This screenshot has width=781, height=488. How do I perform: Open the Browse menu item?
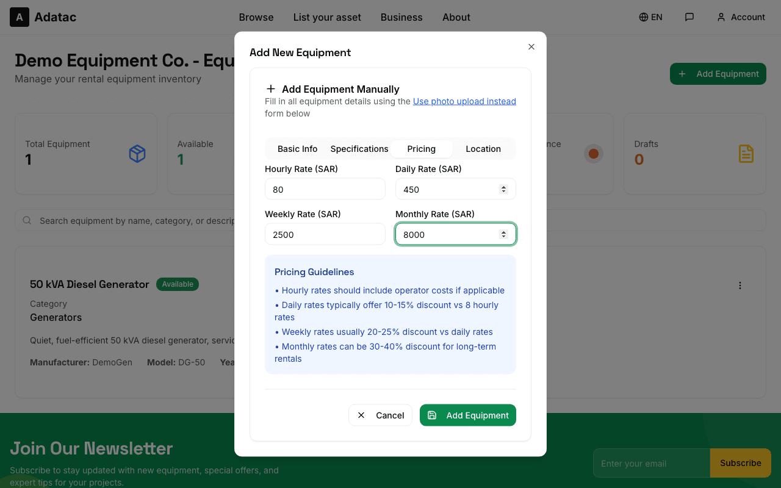(256, 17)
